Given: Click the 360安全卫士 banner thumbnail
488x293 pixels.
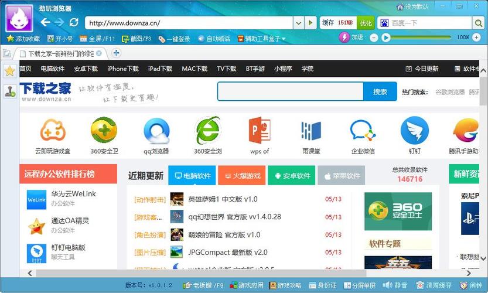Looking at the screenshot, I should [398, 211].
